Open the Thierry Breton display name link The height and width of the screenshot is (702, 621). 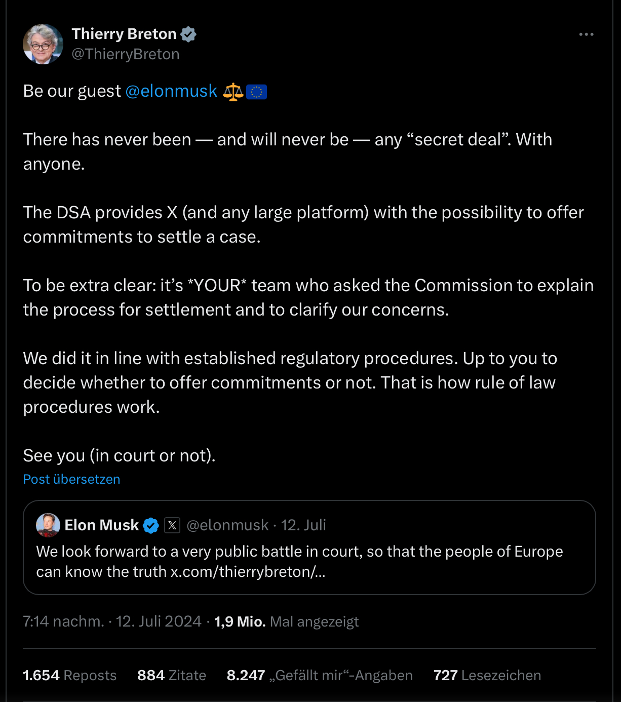click(124, 34)
